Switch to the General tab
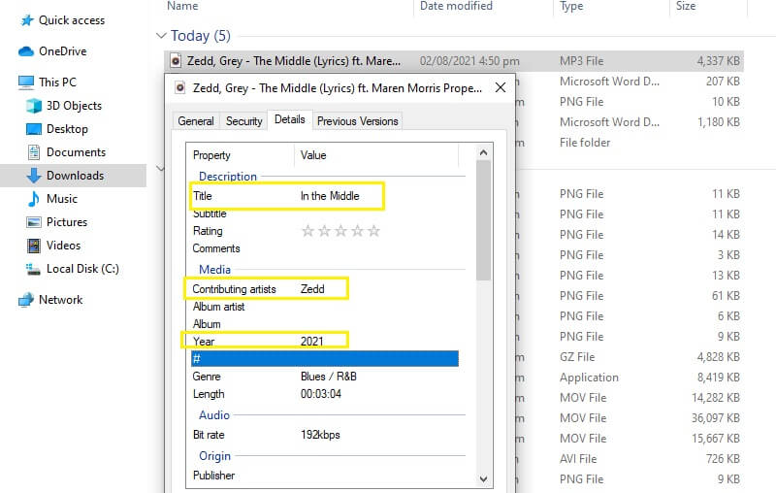This screenshot has width=776, height=493. (195, 121)
